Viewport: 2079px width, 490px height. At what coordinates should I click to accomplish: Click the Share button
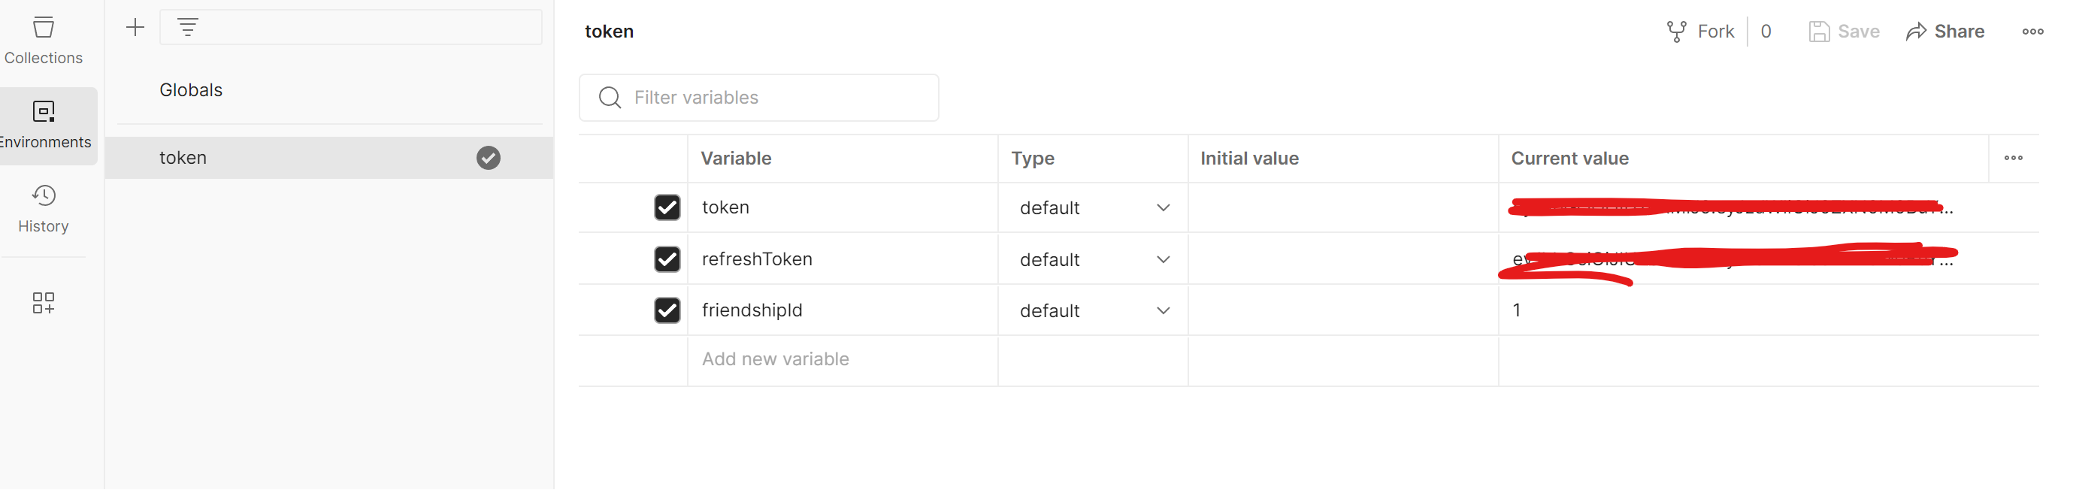click(1945, 32)
